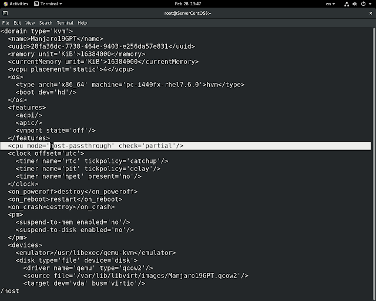Click the on_crash destroy line

61,207
